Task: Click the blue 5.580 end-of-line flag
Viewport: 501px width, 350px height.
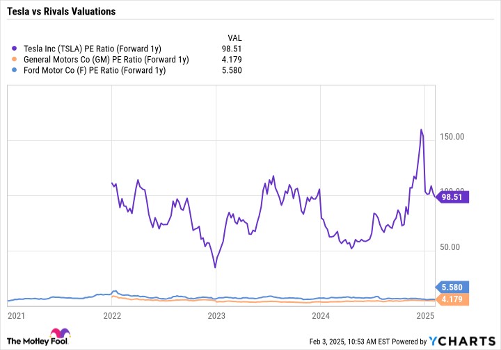Action: [452, 287]
